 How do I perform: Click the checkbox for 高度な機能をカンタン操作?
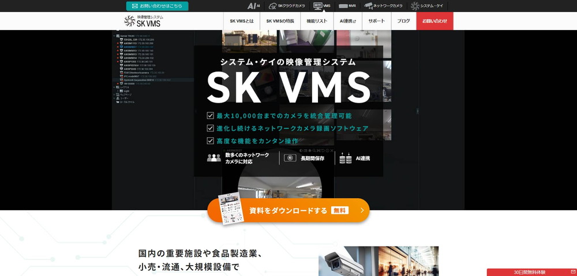[x=210, y=141]
